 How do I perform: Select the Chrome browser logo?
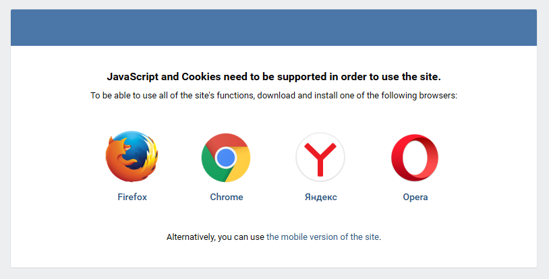226,158
